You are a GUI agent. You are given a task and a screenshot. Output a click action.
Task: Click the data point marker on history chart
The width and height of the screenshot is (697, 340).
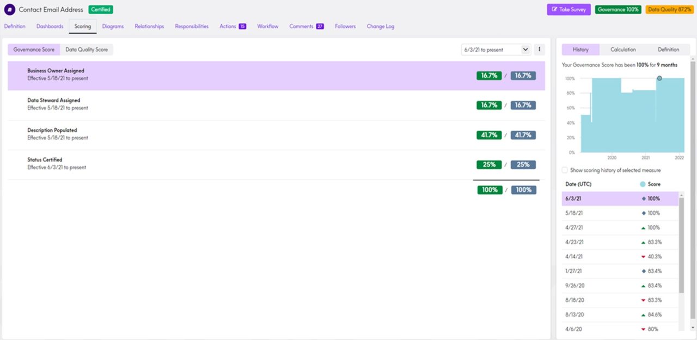659,78
